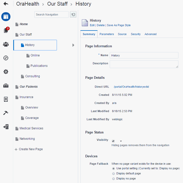This screenshot has height=183, width=183.
Task: Click the Our Patients page icon
Action: pyautogui.click(x=17, y=87)
